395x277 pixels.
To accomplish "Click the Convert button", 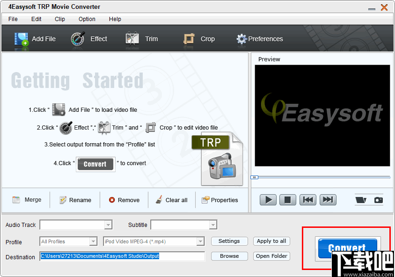I will (347, 248).
